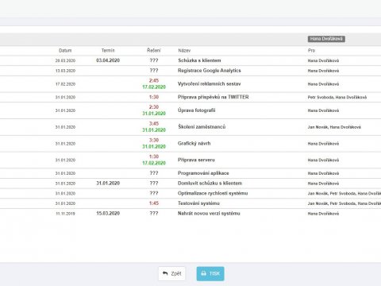
Task: Open the Školení zaměstnanců task
Action: 202,127
